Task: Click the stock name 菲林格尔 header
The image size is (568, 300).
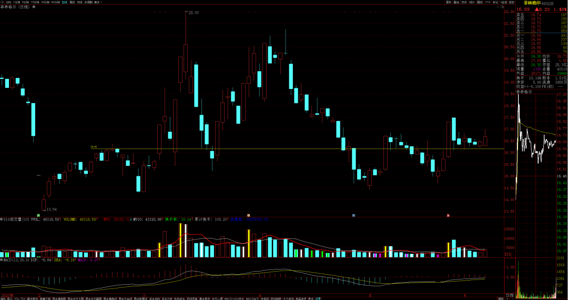Action: coord(532,3)
